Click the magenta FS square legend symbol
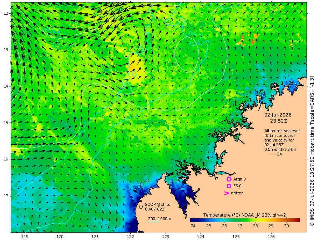The image size is (314, 243). click(229, 186)
